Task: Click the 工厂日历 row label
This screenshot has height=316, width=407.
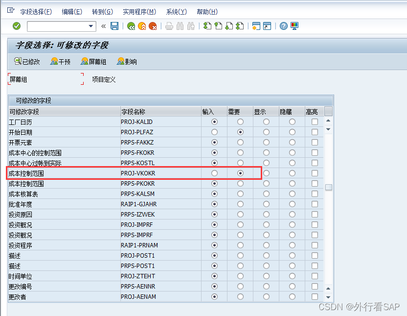Action: [20, 122]
